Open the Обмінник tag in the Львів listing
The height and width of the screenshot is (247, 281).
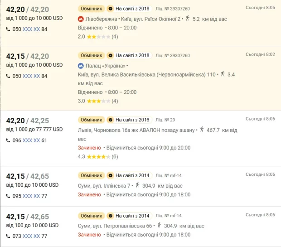pos(92,120)
